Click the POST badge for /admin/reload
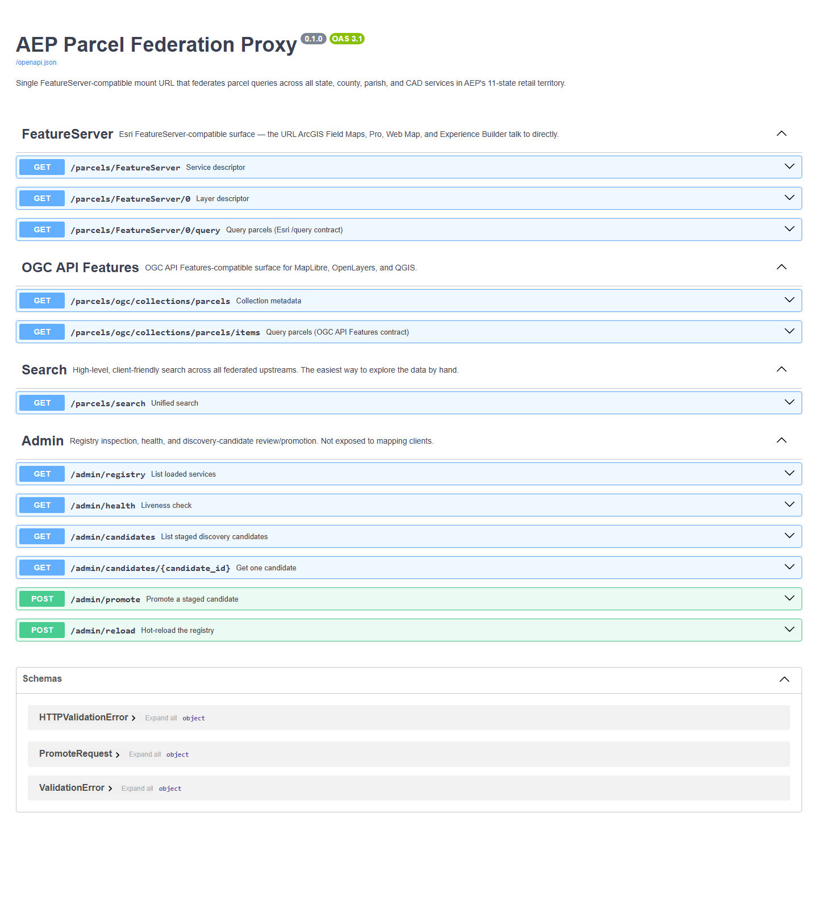Image resolution: width=818 pixels, height=909 pixels. coord(42,630)
